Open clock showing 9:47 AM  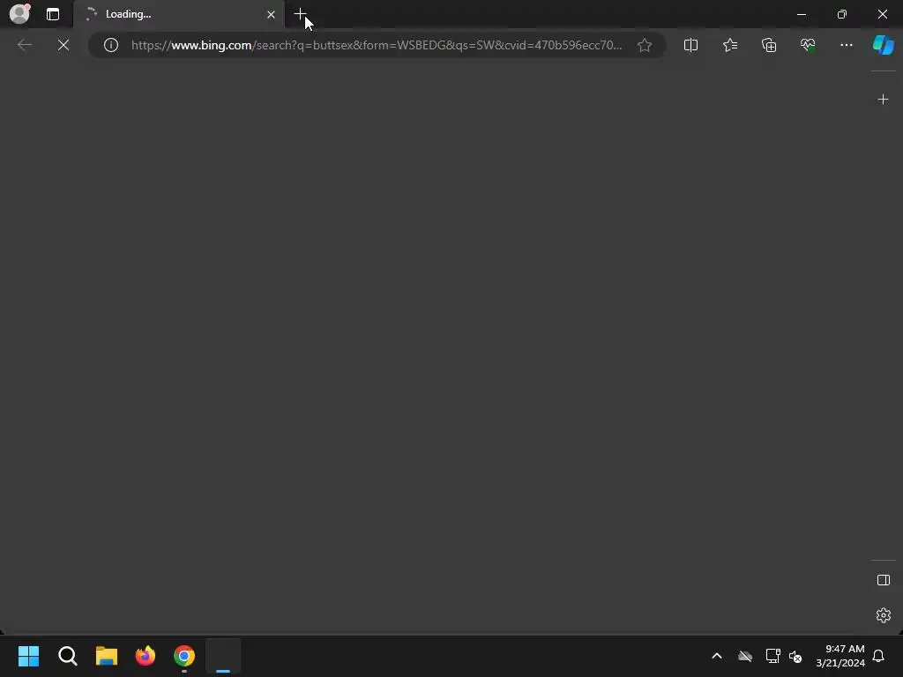pyautogui.click(x=840, y=656)
